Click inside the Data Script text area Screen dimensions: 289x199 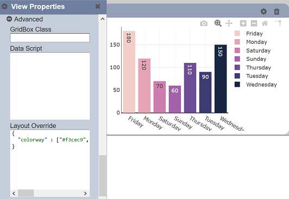point(50,86)
